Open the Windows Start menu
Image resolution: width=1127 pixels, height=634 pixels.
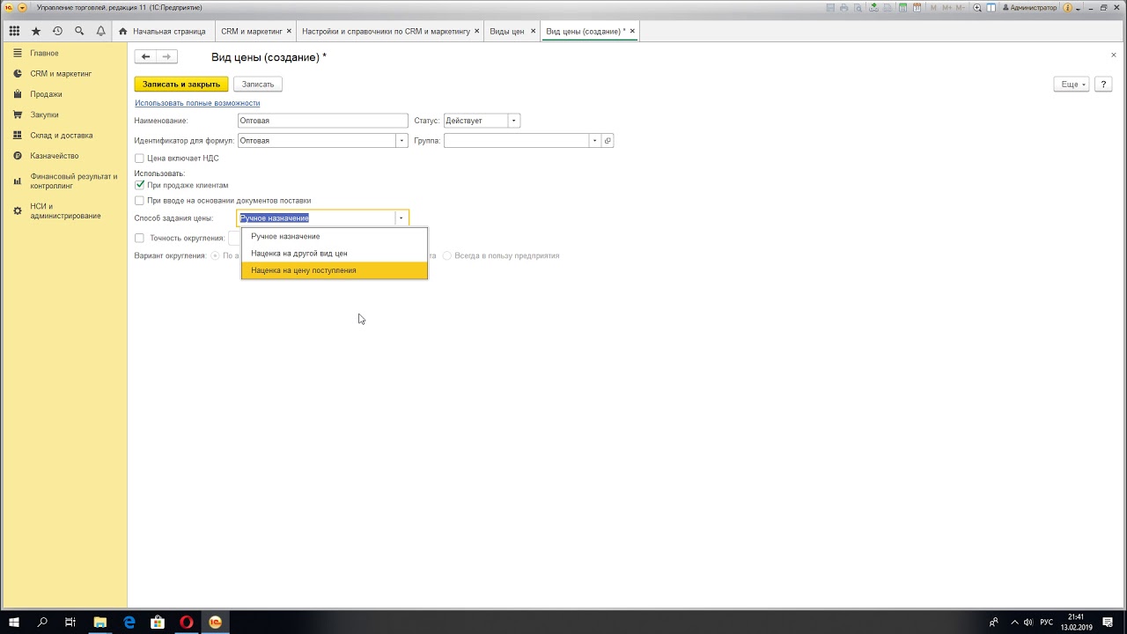(x=14, y=622)
